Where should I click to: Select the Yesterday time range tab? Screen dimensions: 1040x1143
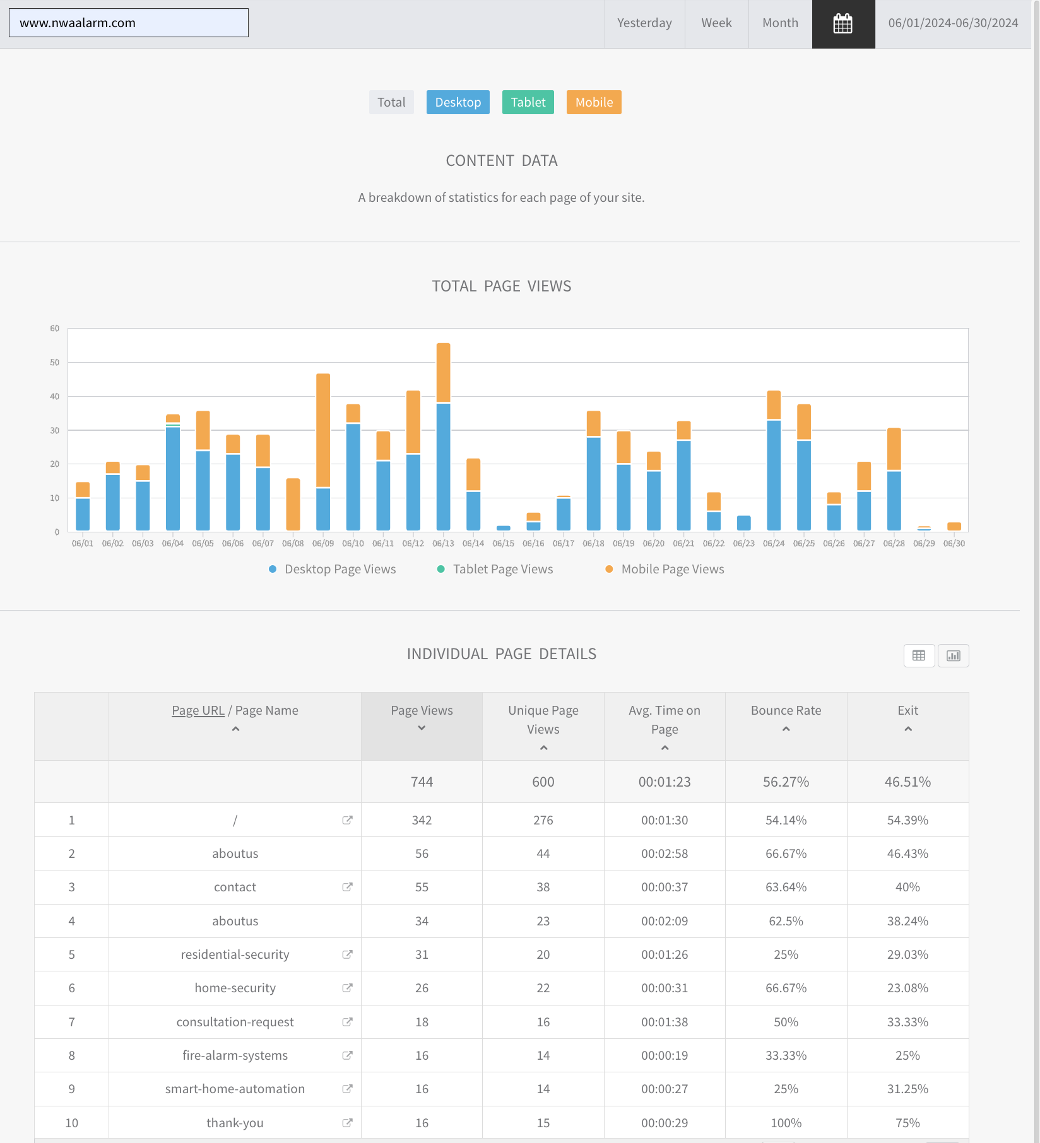(644, 23)
